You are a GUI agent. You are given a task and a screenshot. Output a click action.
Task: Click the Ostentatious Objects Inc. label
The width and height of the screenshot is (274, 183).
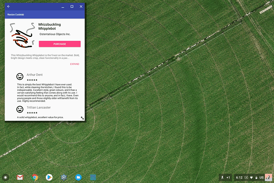55,34
